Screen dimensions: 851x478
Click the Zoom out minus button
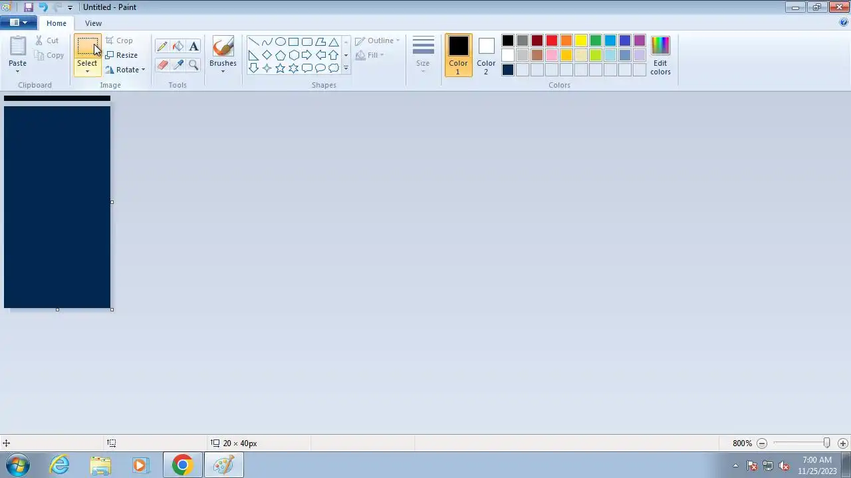pos(762,443)
